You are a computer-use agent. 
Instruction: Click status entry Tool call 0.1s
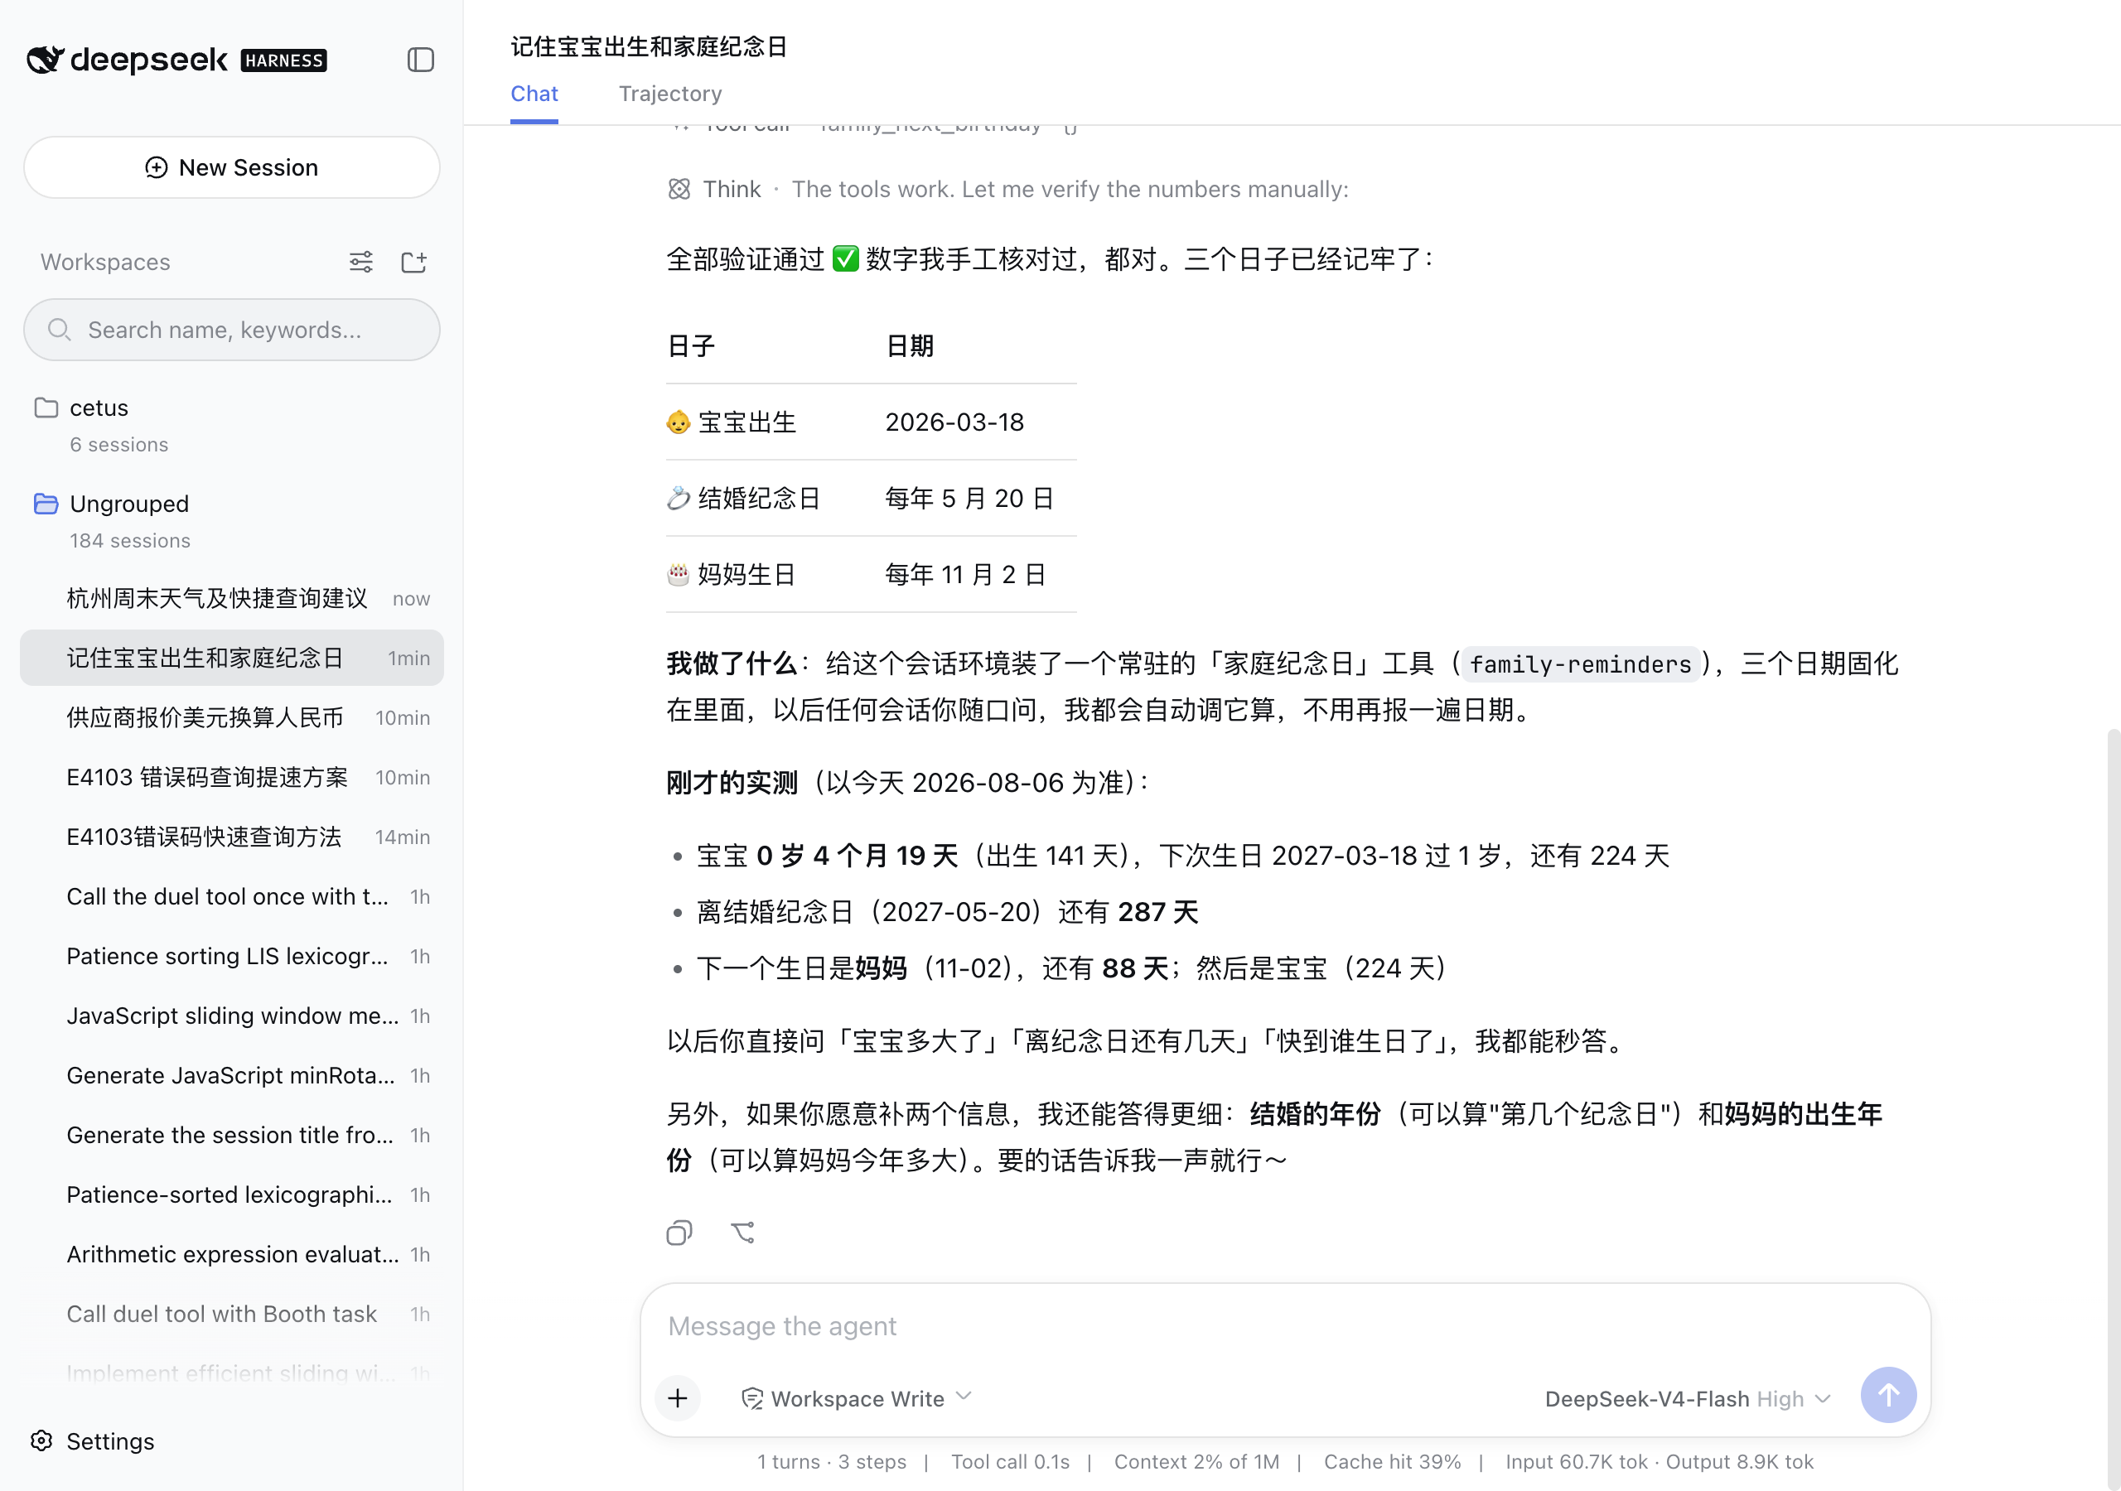[1010, 1461]
